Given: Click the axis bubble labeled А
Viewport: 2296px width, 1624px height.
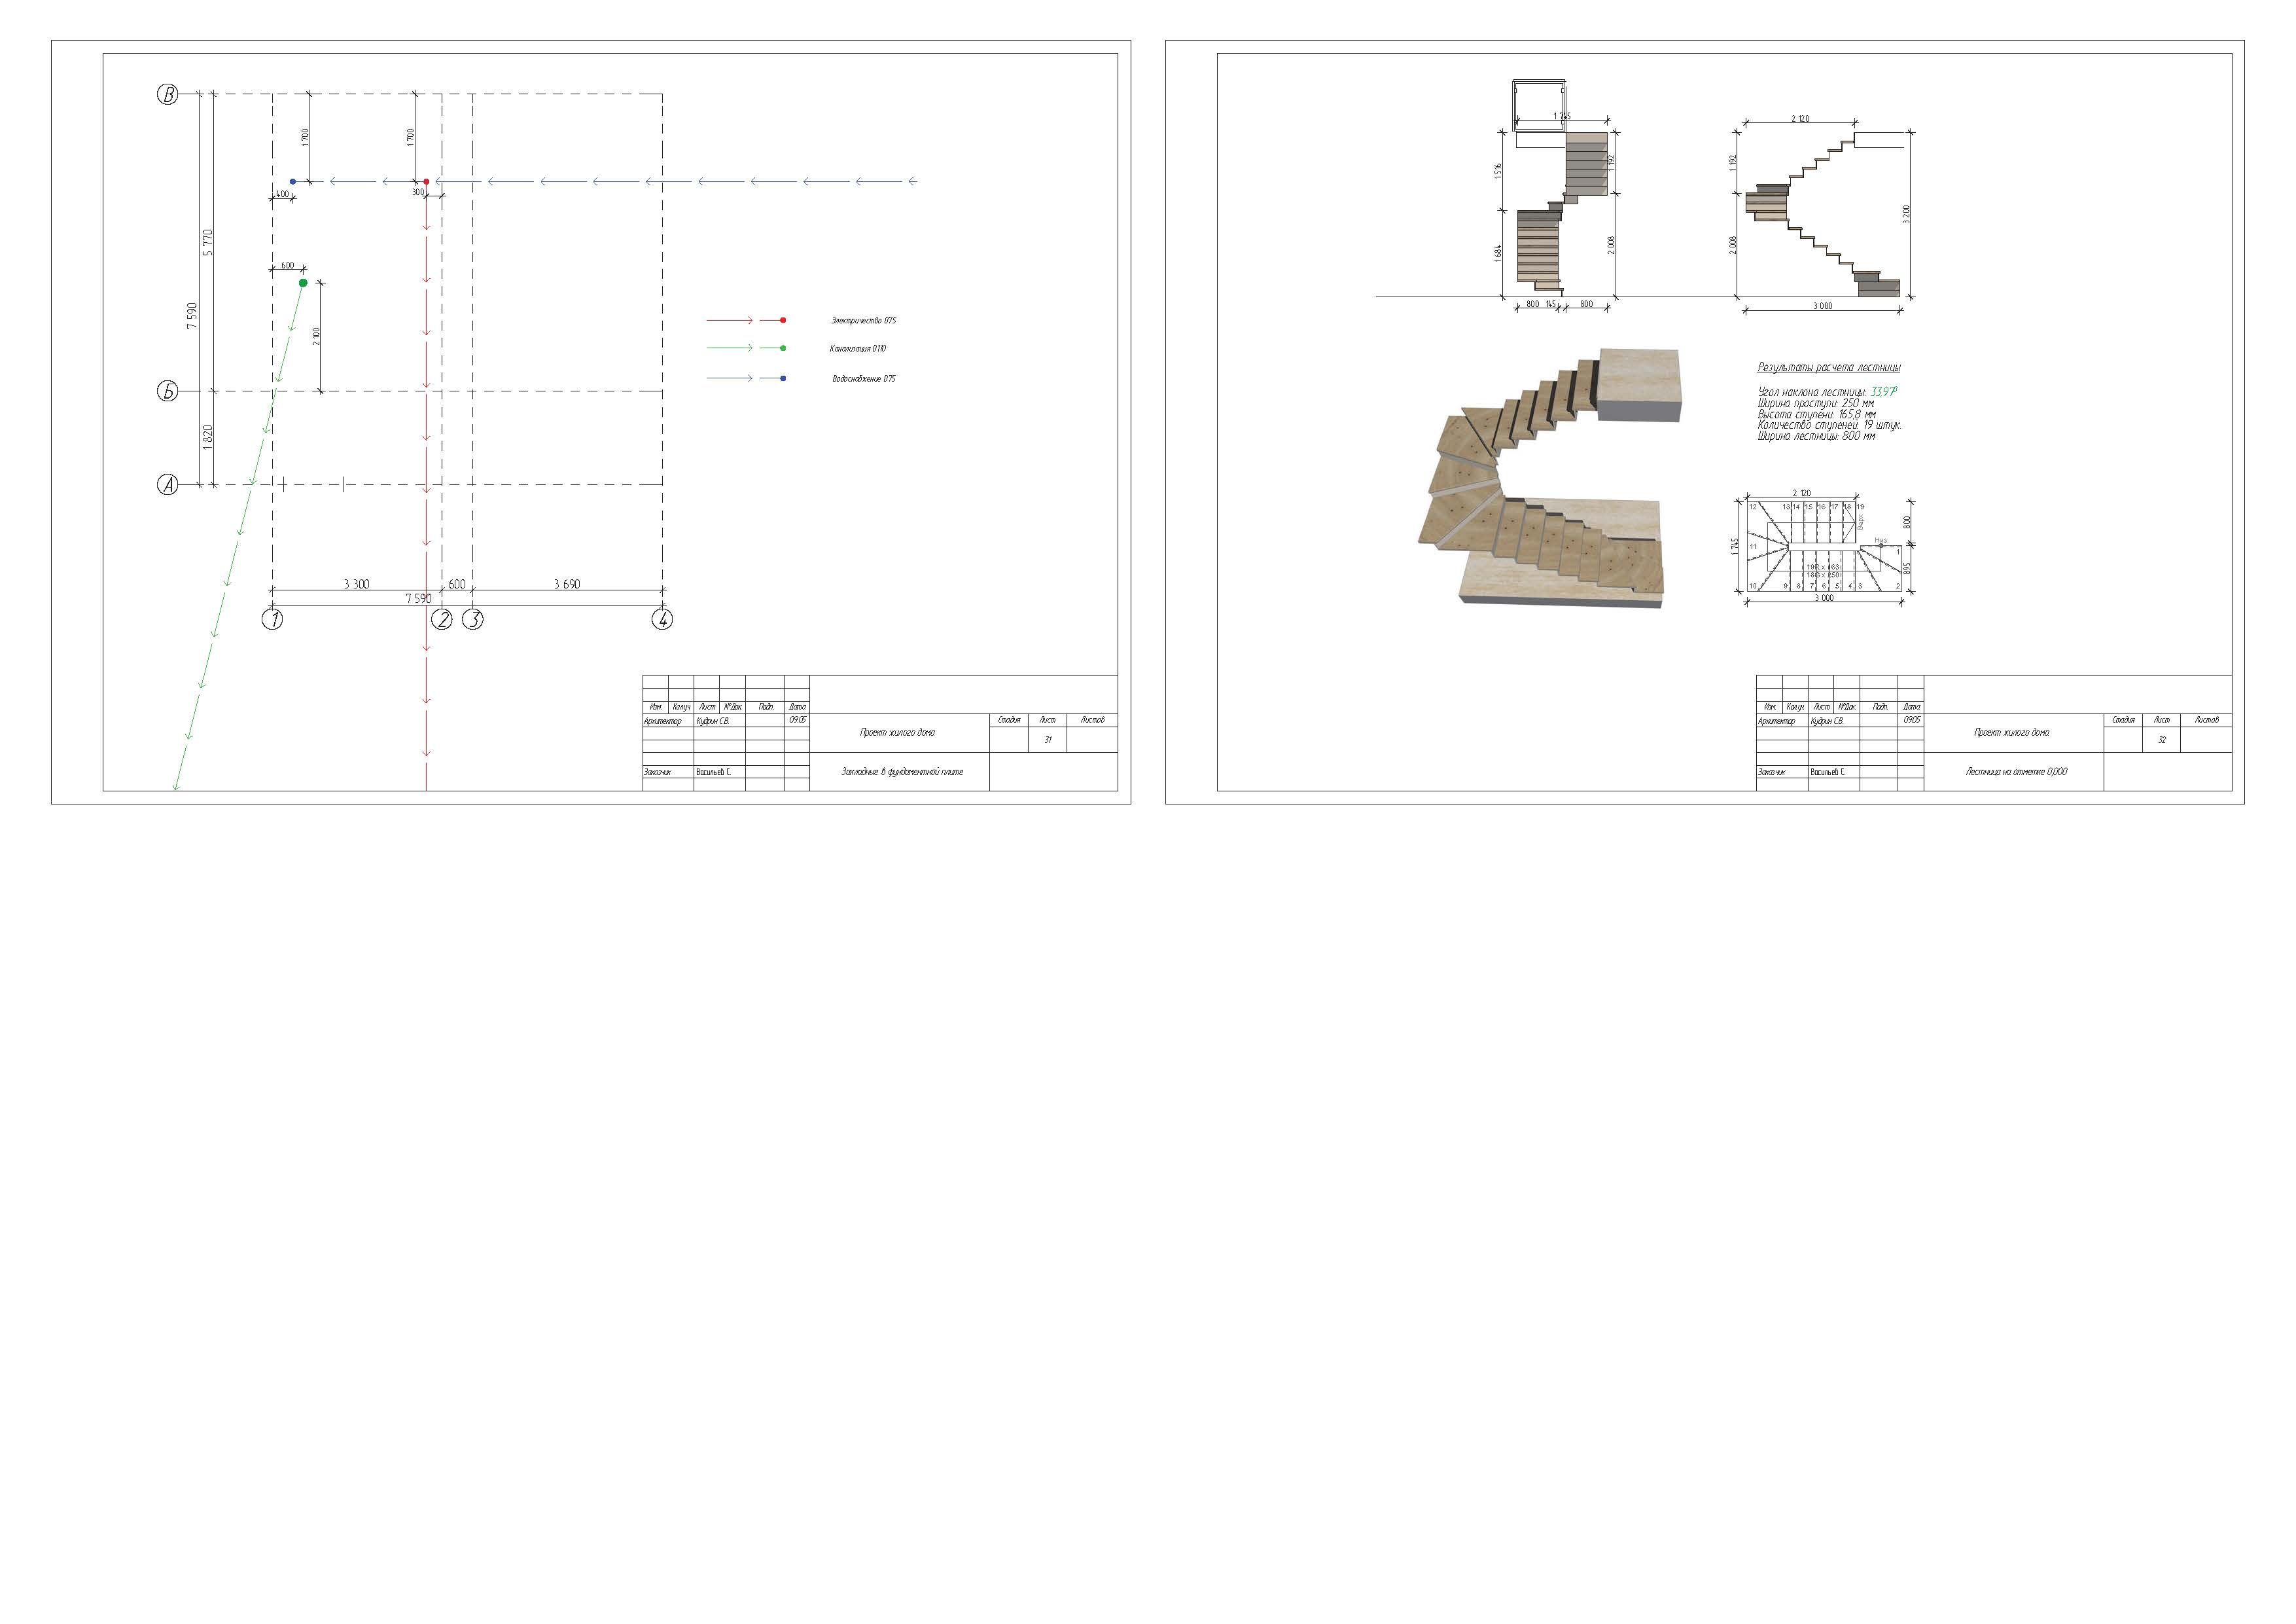Looking at the screenshot, I should (x=168, y=485).
